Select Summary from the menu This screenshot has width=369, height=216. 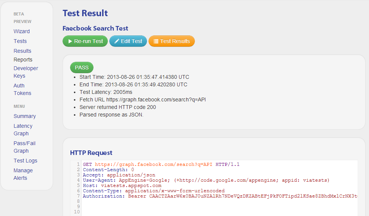tap(25, 116)
